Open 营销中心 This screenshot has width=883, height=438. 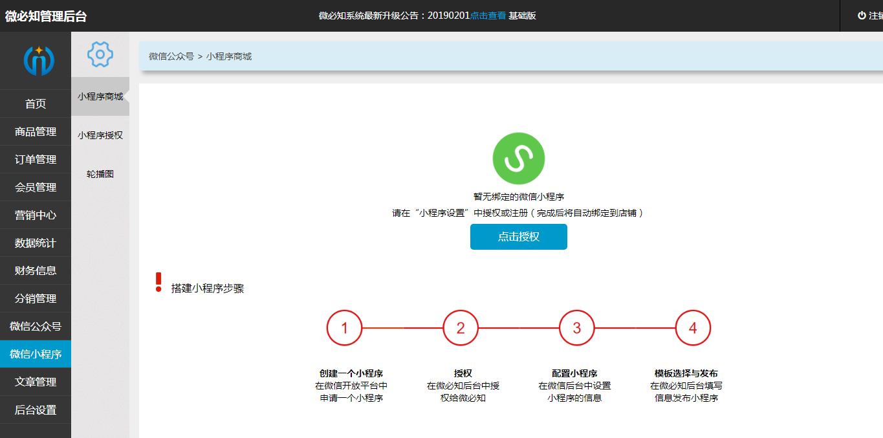pos(35,215)
